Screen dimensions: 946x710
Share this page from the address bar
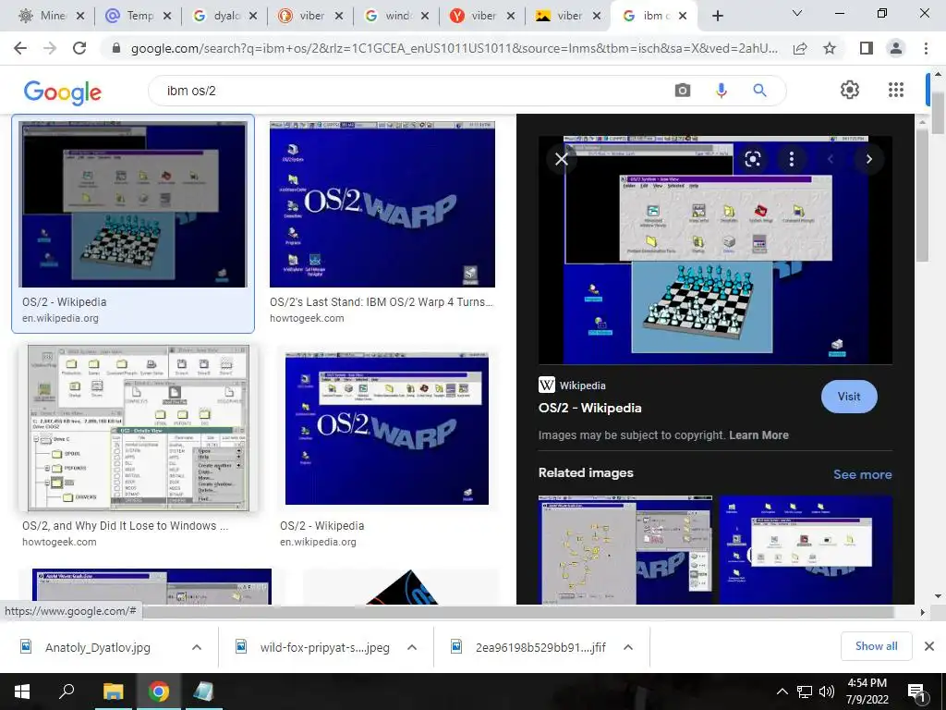800,48
